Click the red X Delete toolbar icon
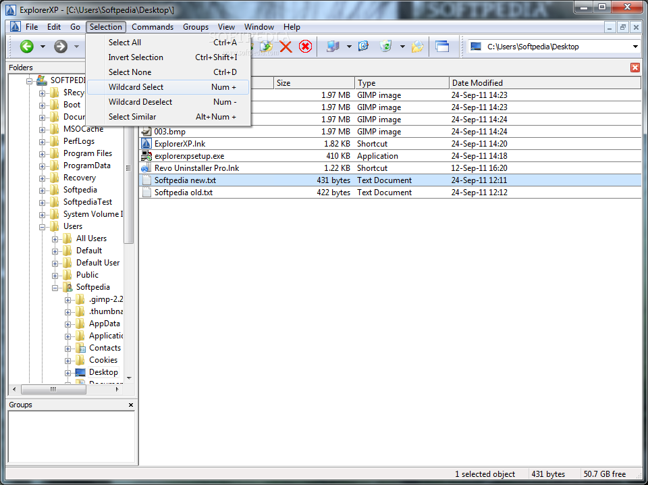 pyautogui.click(x=286, y=47)
